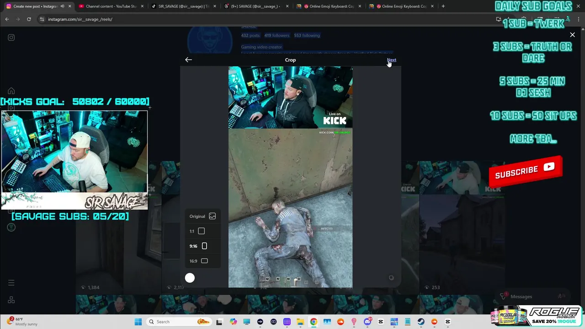Open Instagram Home from the sidebar

click(11, 91)
